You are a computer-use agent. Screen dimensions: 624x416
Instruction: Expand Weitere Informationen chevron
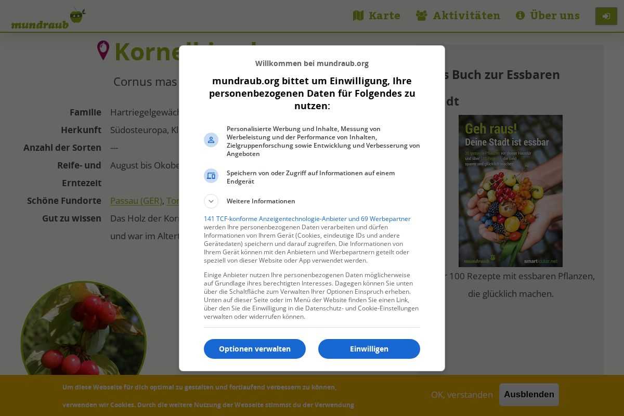211,201
